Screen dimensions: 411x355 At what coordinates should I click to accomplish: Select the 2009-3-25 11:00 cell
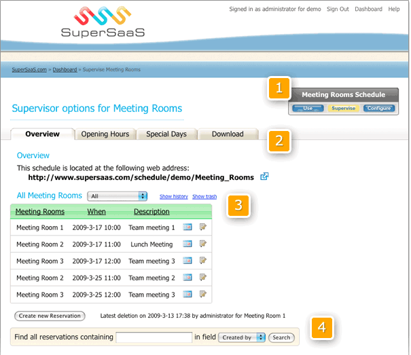96,278
